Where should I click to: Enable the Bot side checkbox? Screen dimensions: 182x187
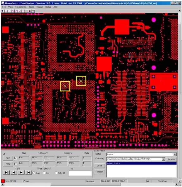pos(44,173)
